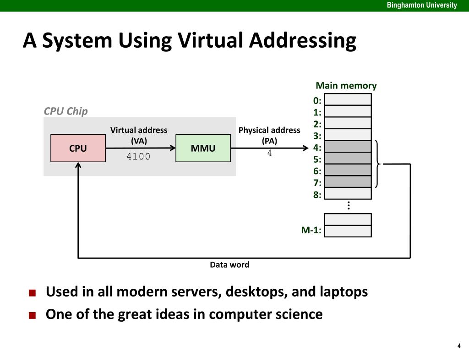Click memory address label '5:'
This screenshot has height=352, width=469.
coord(317,159)
